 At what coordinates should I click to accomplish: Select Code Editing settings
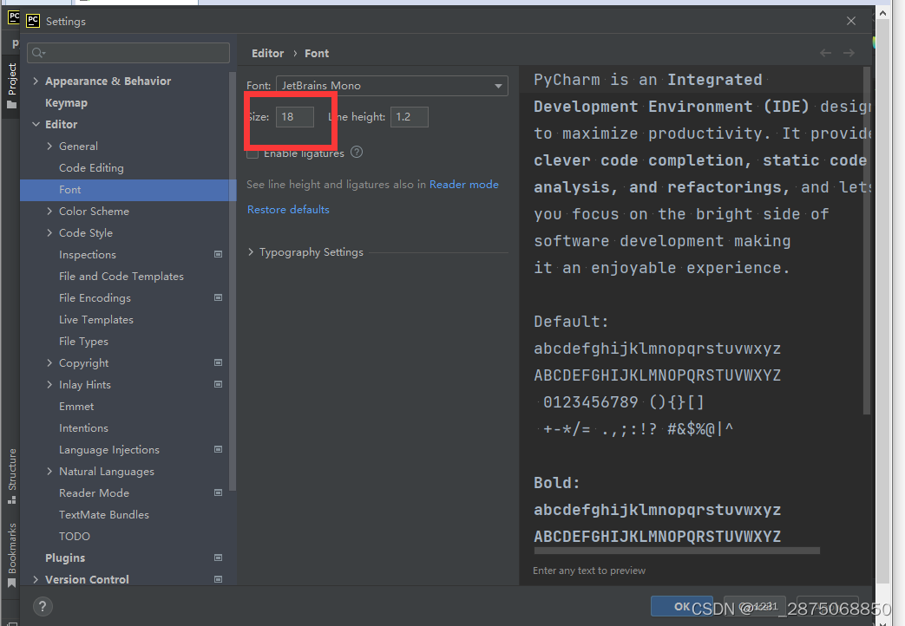click(x=91, y=168)
